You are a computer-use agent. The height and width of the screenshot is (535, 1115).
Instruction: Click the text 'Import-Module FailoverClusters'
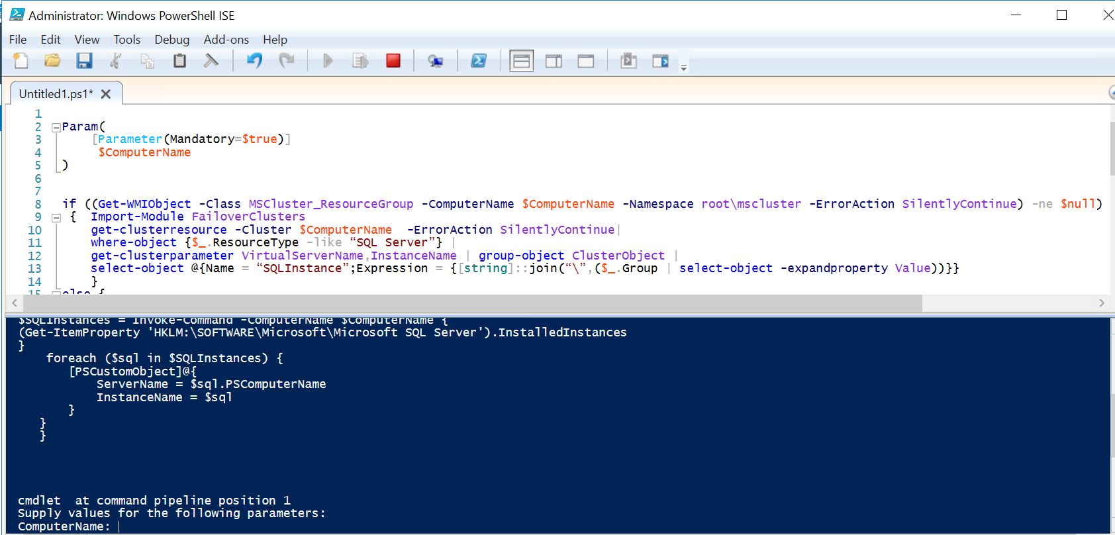point(198,217)
